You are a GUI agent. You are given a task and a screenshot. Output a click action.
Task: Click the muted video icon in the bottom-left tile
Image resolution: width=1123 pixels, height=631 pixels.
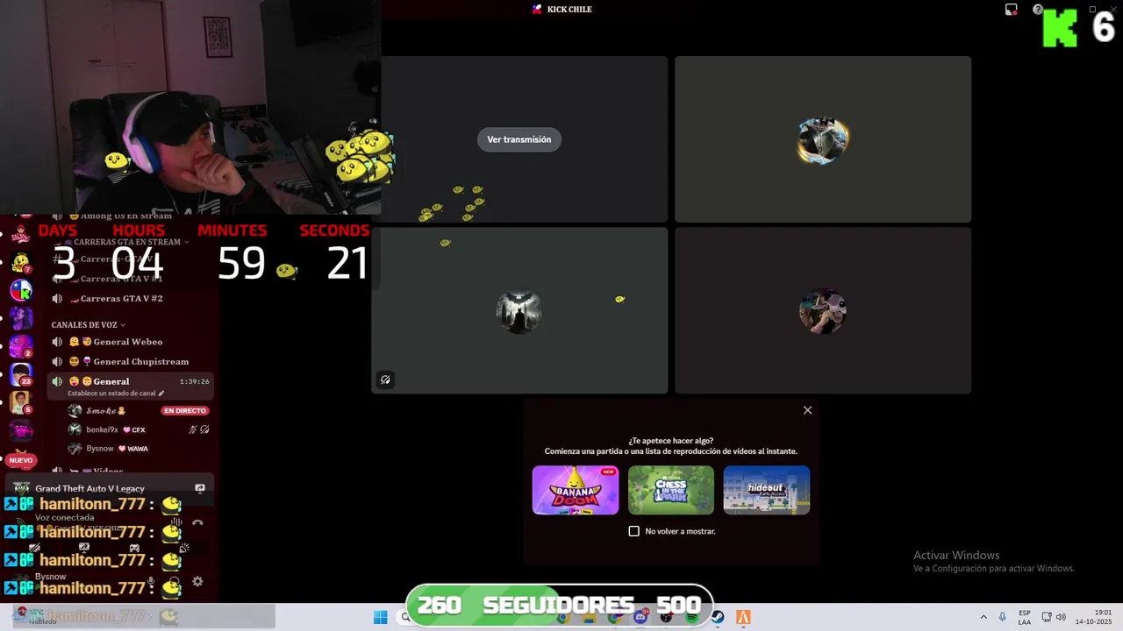pyautogui.click(x=385, y=379)
